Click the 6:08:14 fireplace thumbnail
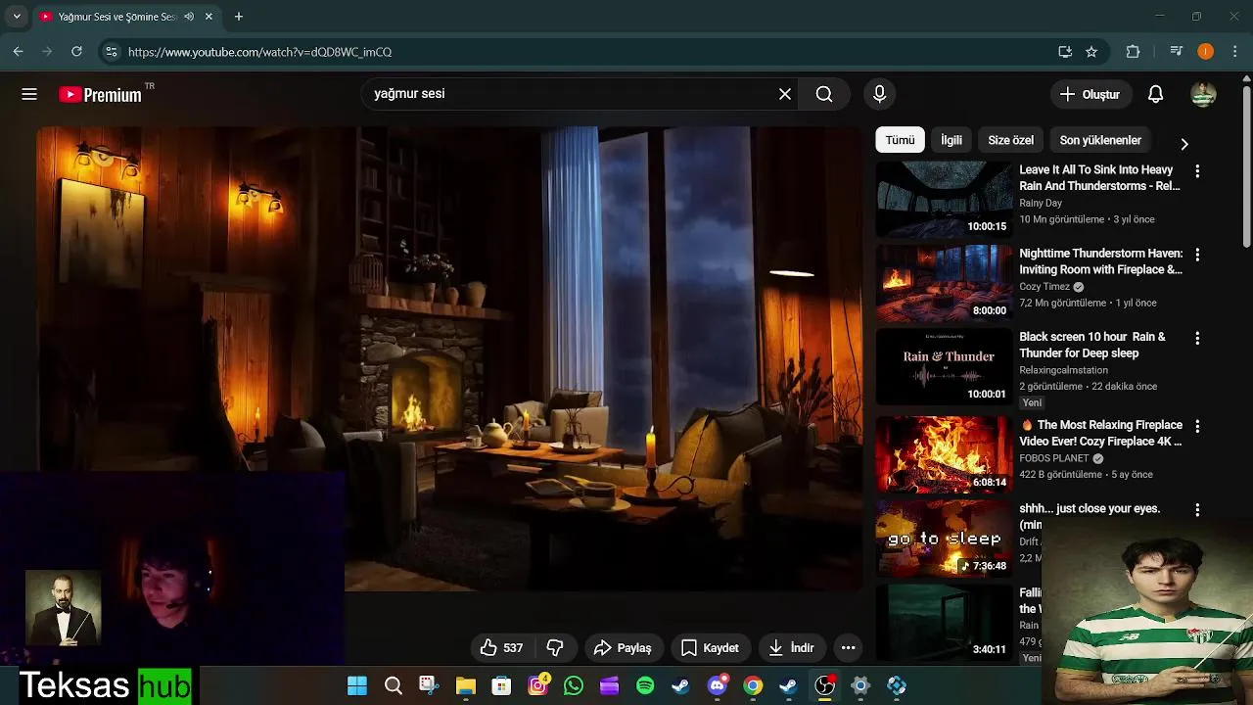1253x705 pixels. click(944, 454)
